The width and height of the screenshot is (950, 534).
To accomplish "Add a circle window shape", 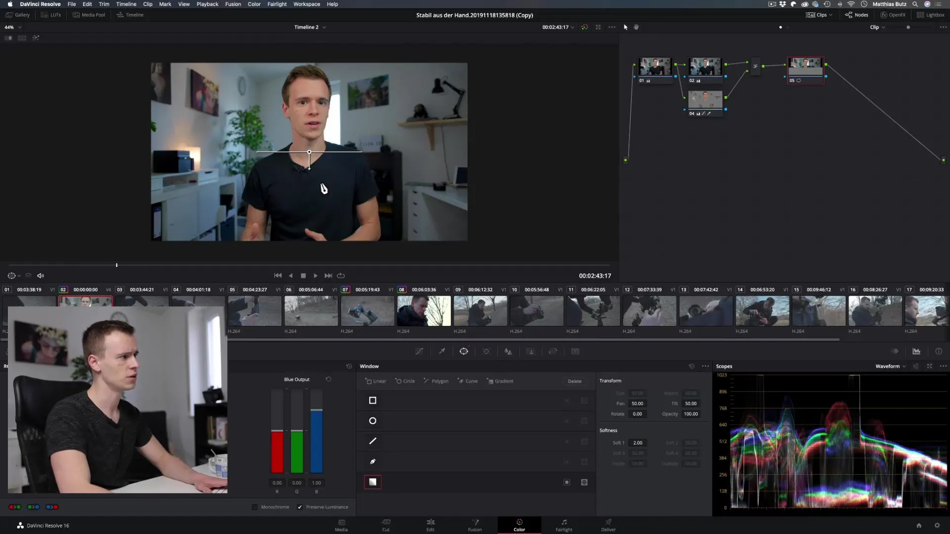I will pyautogui.click(x=373, y=421).
